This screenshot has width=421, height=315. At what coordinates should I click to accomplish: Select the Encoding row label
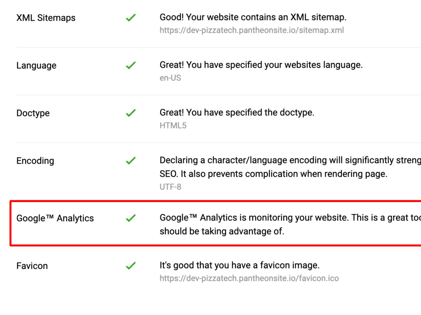[x=35, y=161]
